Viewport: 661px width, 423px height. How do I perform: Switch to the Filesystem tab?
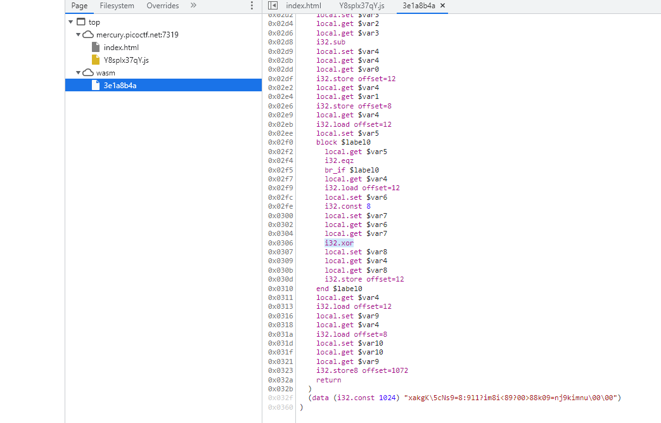point(117,6)
